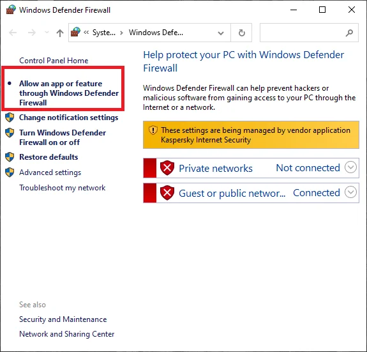
Task: Click the back navigation arrow
Action: tap(13, 33)
